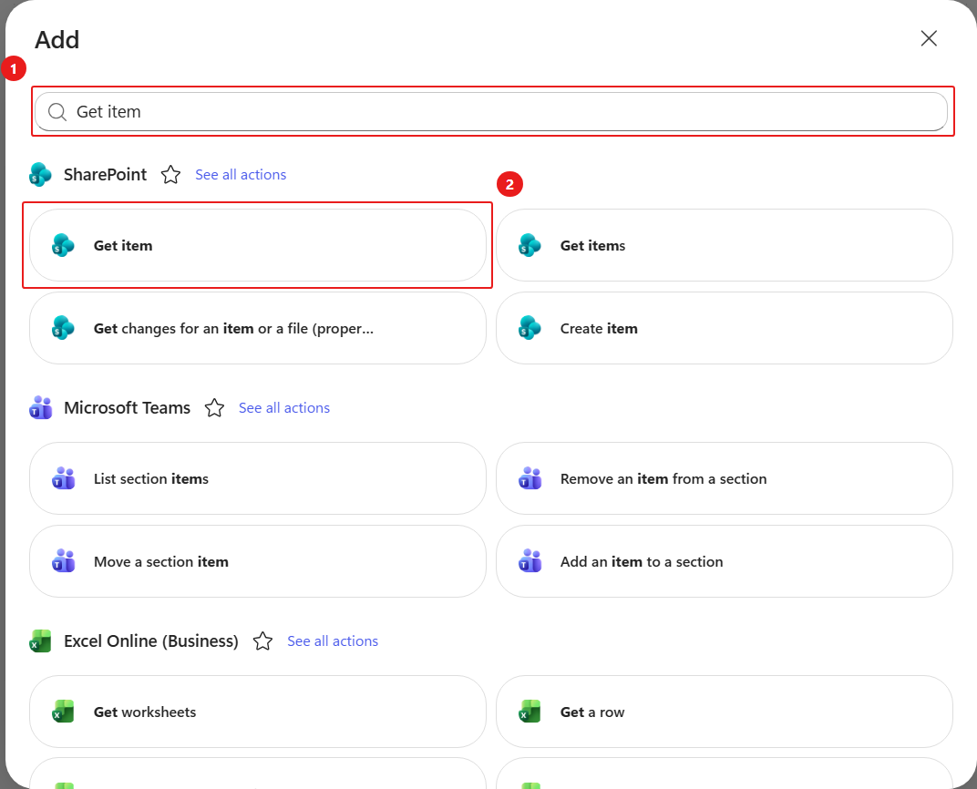The height and width of the screenshot is (789, 977).
Task: Click the Get item search field
Action: pos(491,111)
